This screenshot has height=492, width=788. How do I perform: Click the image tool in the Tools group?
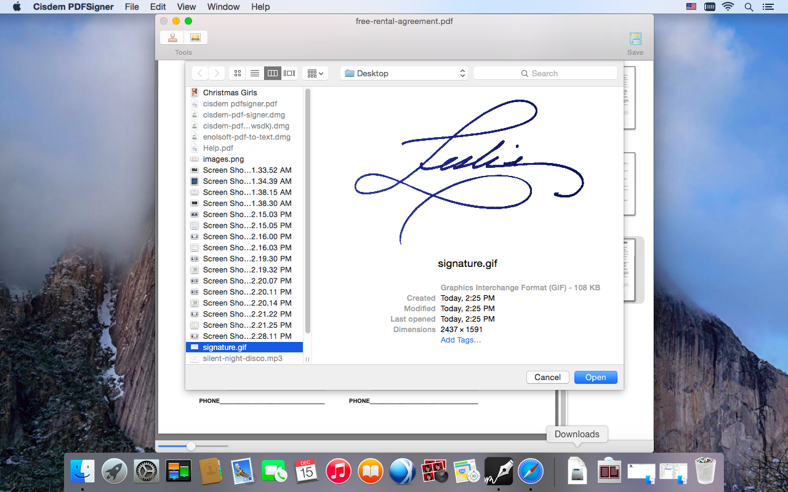click(195, 38)
